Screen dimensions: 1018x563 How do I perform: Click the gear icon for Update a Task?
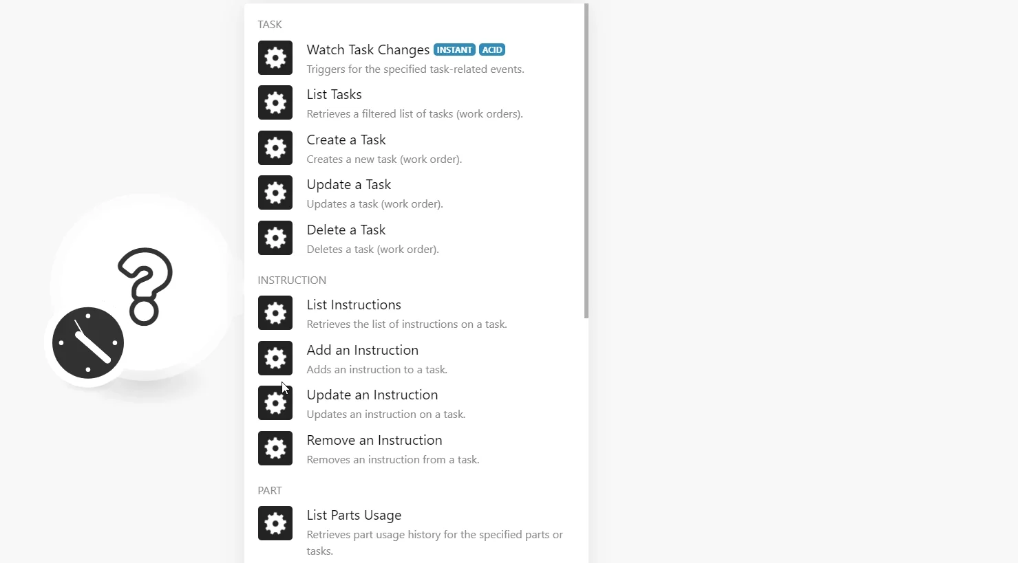point(275,192)
